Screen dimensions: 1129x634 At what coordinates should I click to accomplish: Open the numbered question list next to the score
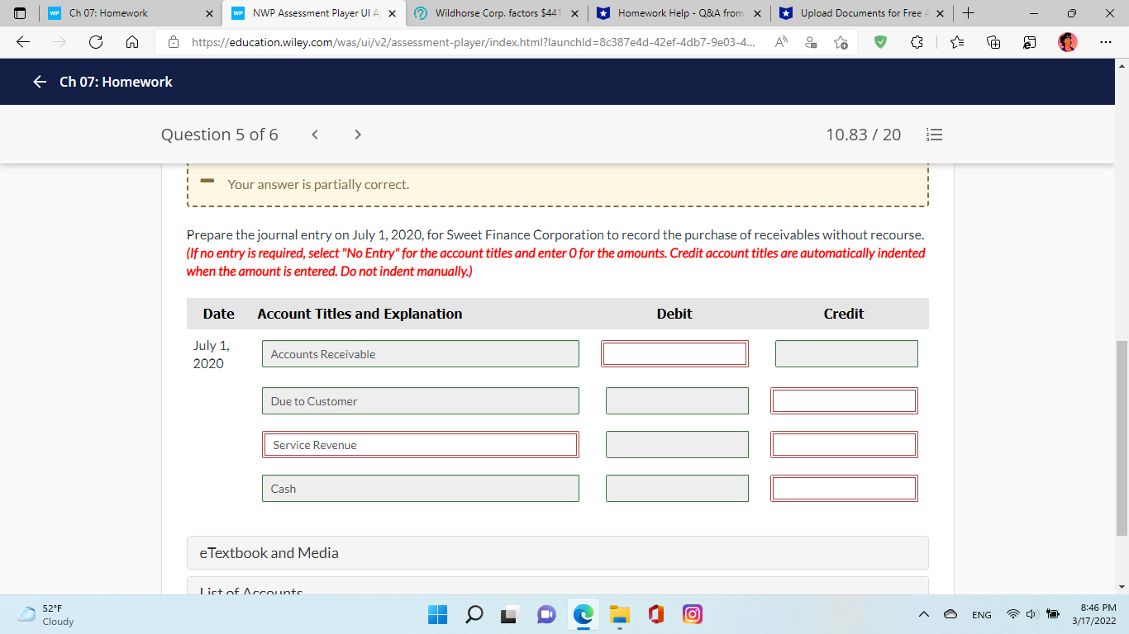point(934,134)
